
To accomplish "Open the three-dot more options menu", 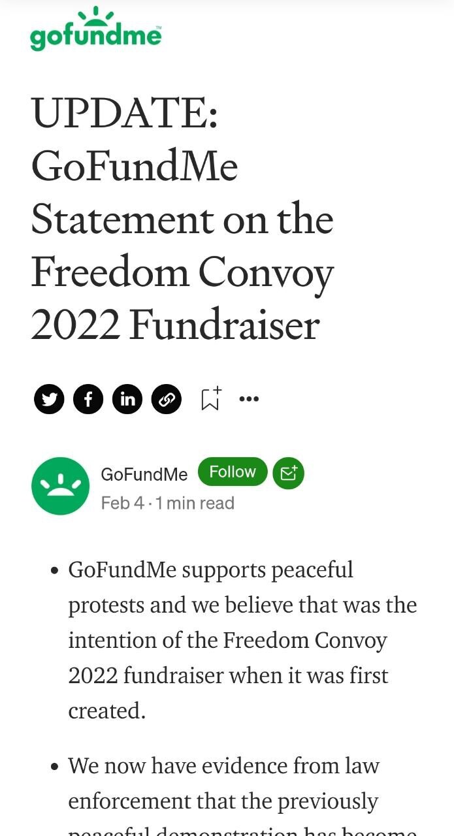I will (x=249, y=398).
